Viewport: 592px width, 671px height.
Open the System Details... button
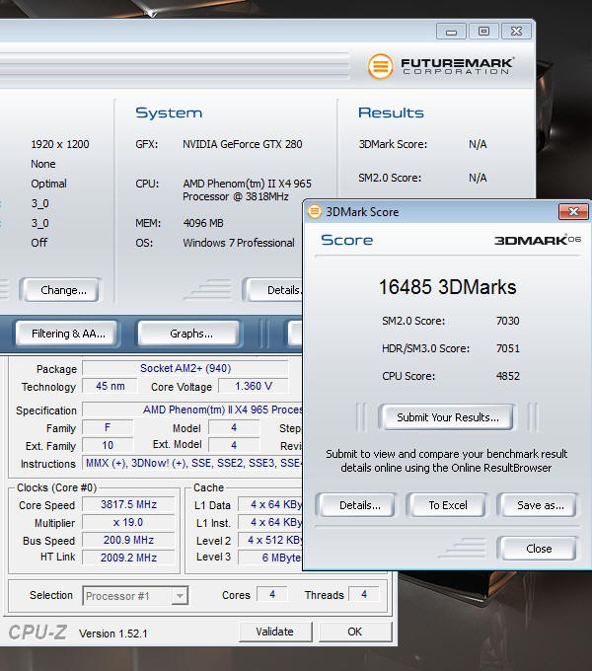[275, 290]
